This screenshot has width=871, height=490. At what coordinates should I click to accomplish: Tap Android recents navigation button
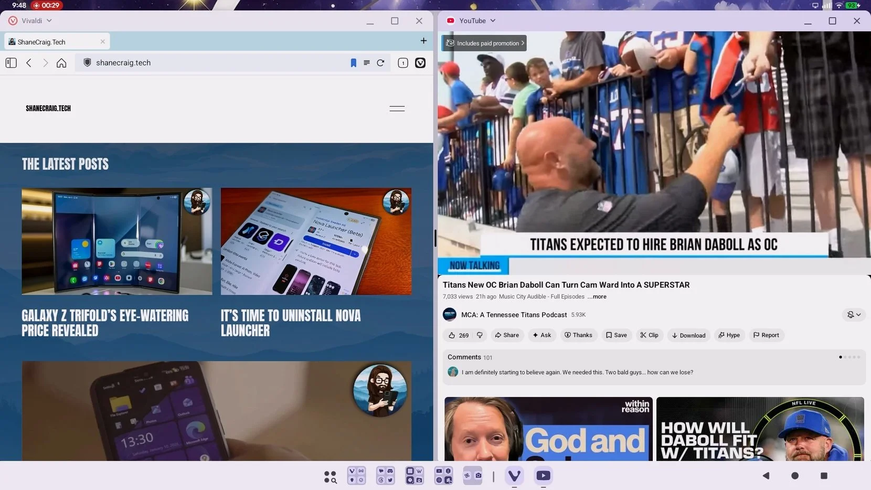coord(824,476)
